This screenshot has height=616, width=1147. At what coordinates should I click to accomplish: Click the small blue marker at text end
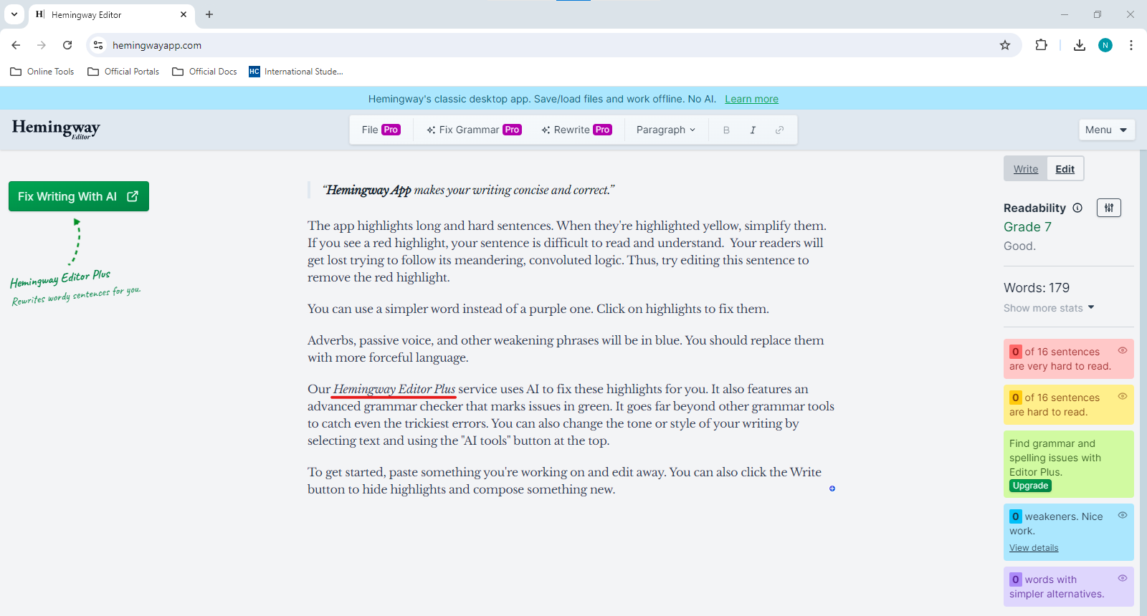coord(832,489)
